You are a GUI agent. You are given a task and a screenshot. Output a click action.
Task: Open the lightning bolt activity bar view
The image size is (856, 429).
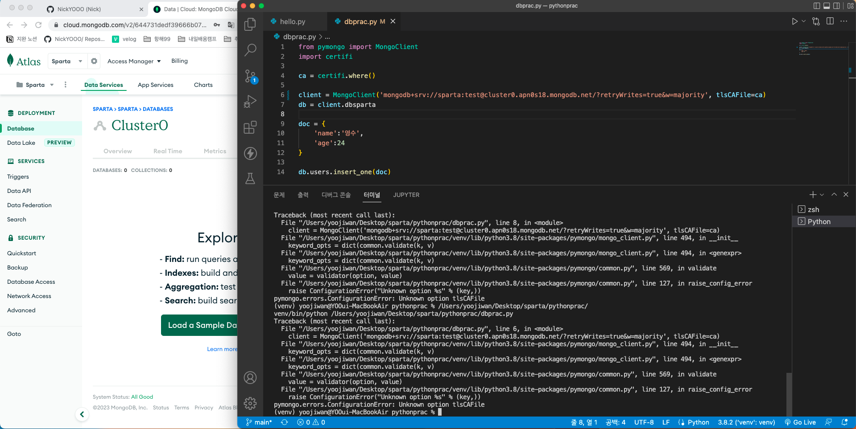click(250, 153)
